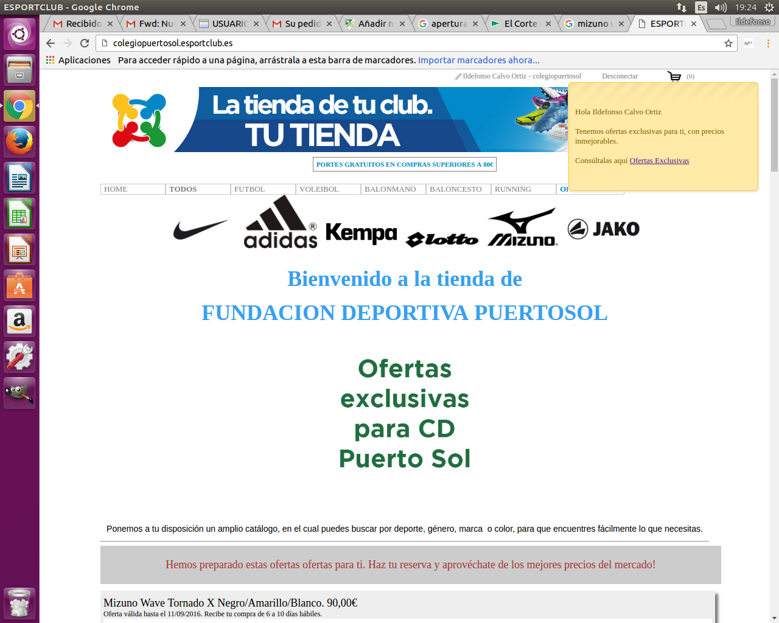Click the Nike swoosh brand logo
The height and width of the screenshot is (623, 779).
point(200,229)
